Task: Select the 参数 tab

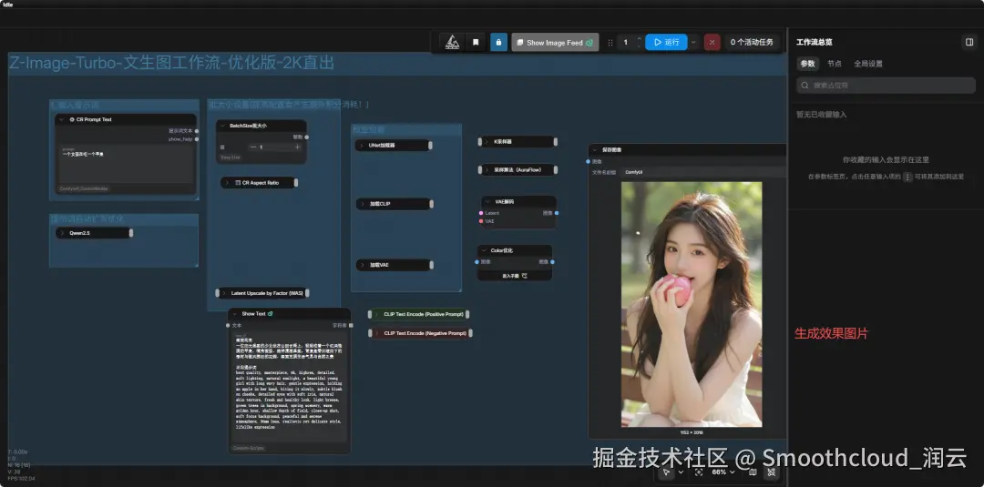Action: tap(807, 64)
